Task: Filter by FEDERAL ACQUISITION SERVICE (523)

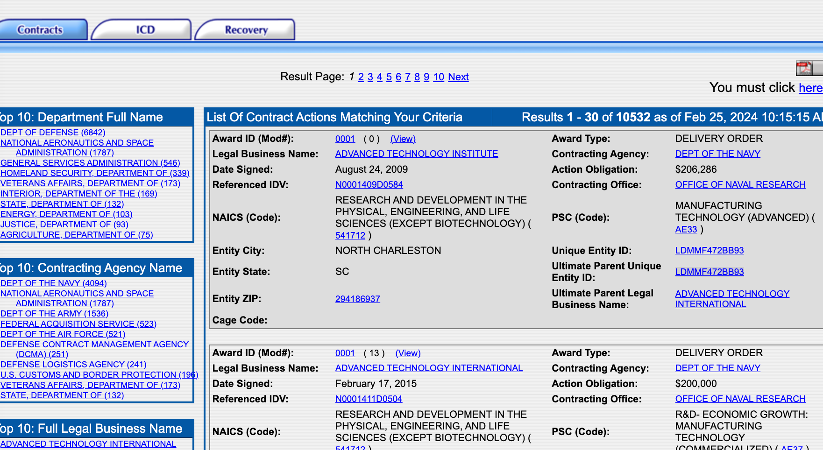Action: coord(78,324)
